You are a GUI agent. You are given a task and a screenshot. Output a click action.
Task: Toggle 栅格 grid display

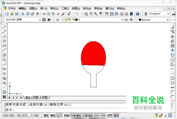53,115
